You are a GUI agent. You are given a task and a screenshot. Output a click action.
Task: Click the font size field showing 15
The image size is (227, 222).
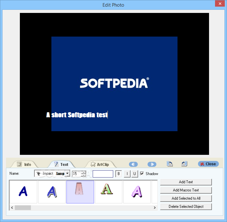tap(77, 173)
